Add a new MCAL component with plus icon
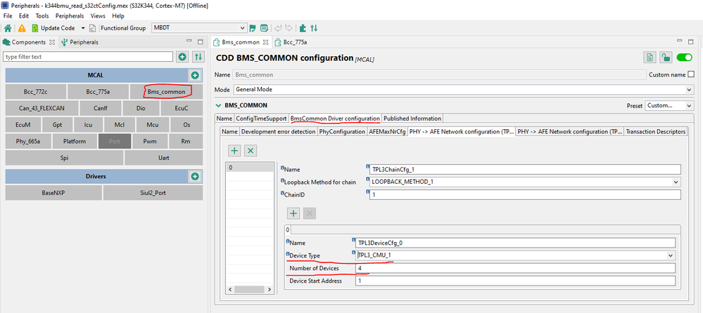This screenshot has width=703, height=313. point(195,75)
